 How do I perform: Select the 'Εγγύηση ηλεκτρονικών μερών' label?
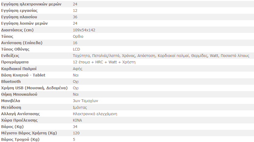tap(31, 4)
